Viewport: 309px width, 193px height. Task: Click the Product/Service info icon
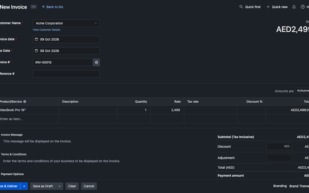(25, 102)
